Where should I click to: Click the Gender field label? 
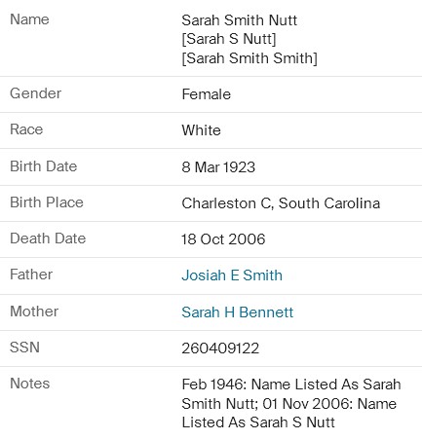click(x=36, y=93)
